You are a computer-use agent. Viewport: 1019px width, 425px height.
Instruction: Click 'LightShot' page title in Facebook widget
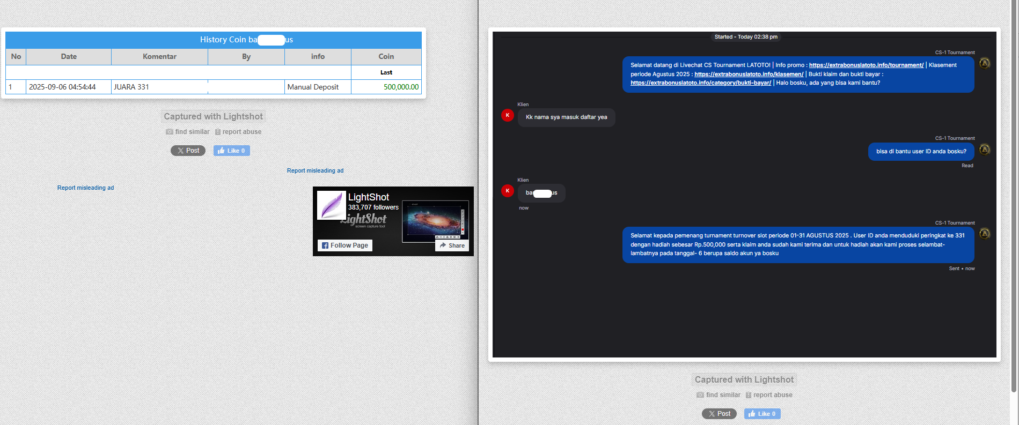pos(369,197)
